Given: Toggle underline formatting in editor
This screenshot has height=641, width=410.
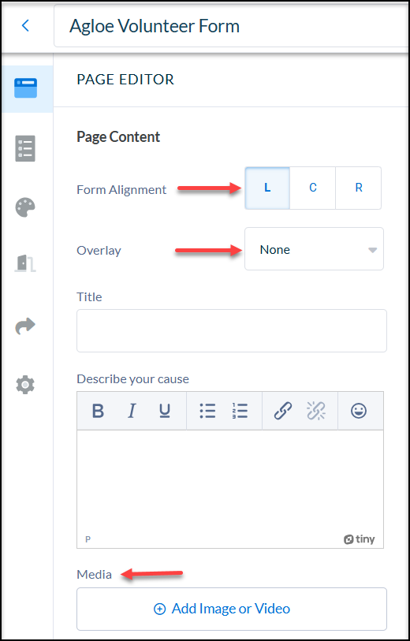Looking at the screenshot, I should coord(165,411).
